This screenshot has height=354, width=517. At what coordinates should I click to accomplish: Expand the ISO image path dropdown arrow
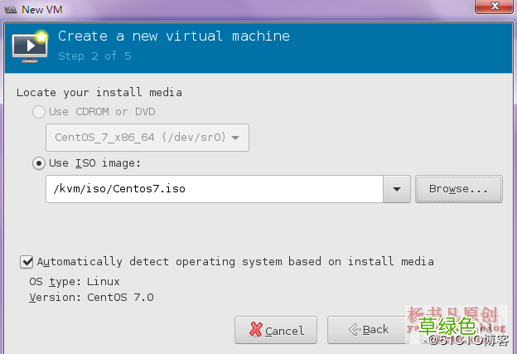[396, 189]
